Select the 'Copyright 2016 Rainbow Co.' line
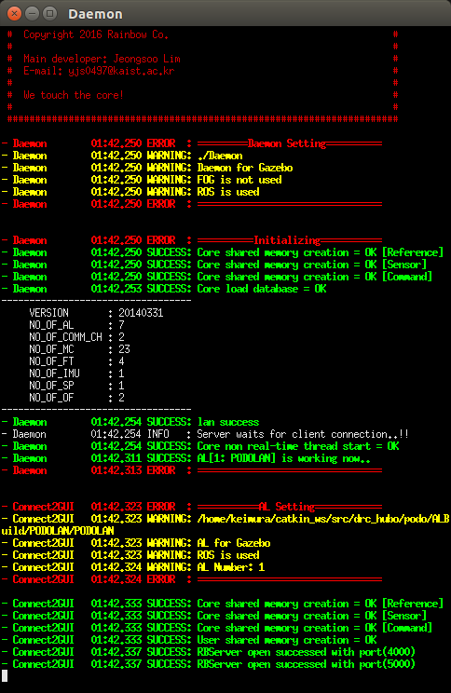The image size is (451, 693). [96, 34]
